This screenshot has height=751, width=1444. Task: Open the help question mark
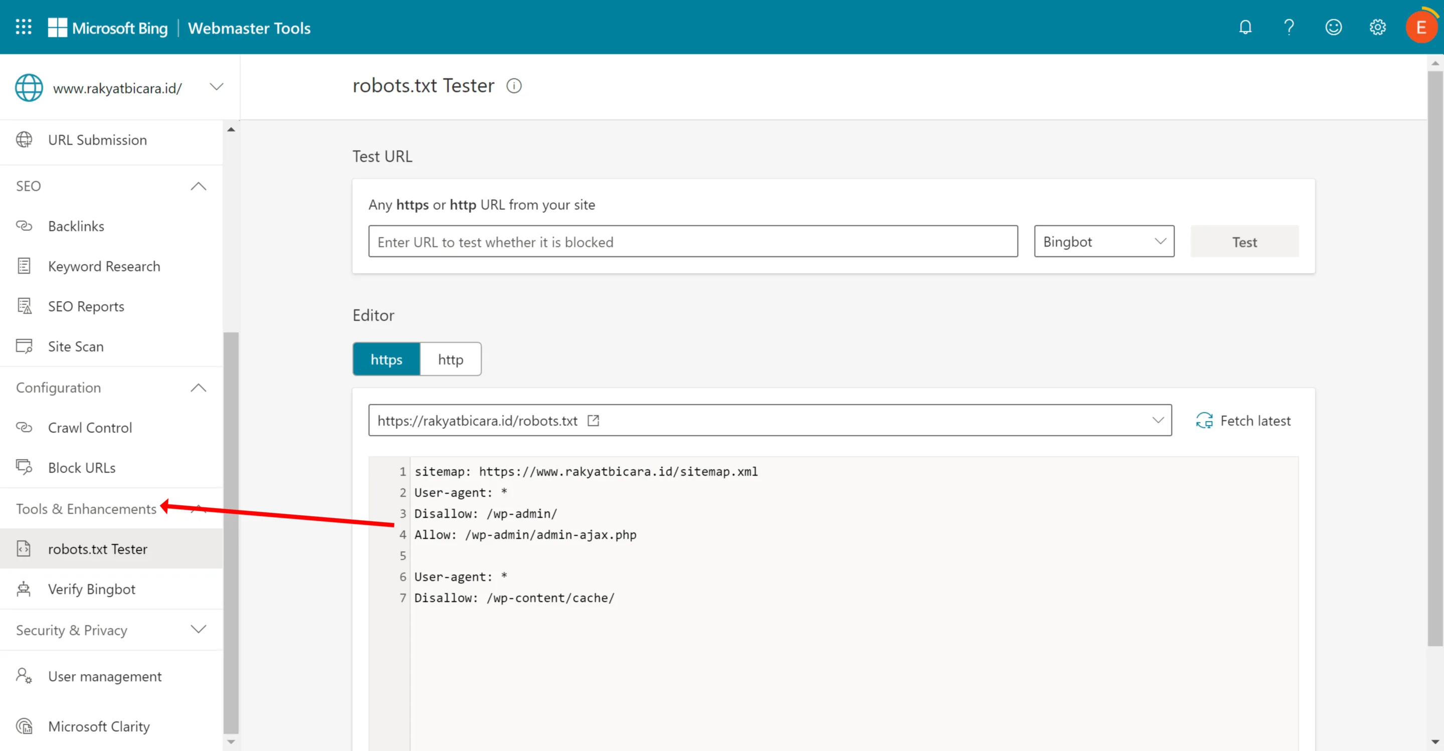click(1289, 27)
